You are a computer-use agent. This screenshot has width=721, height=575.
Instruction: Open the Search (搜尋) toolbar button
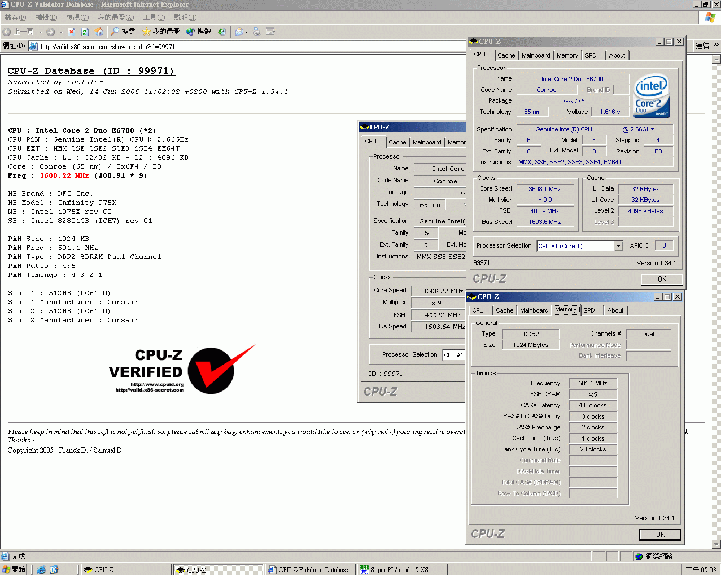point(123,32)
